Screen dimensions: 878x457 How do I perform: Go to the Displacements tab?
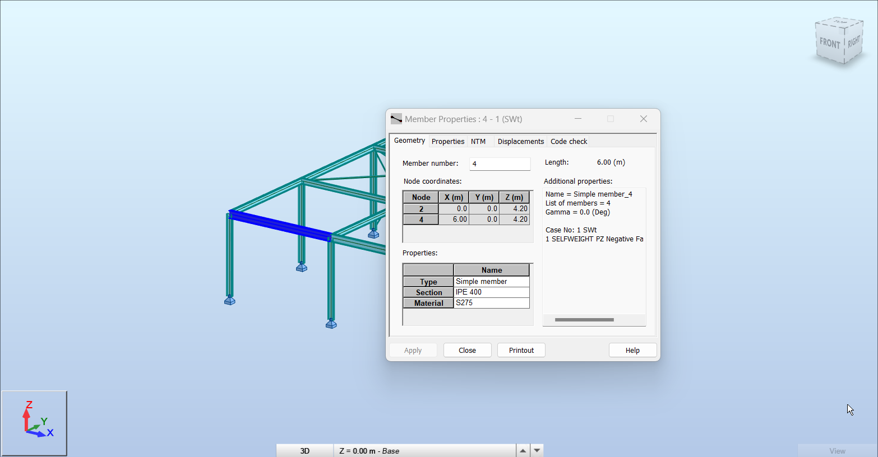pos(520,142)
